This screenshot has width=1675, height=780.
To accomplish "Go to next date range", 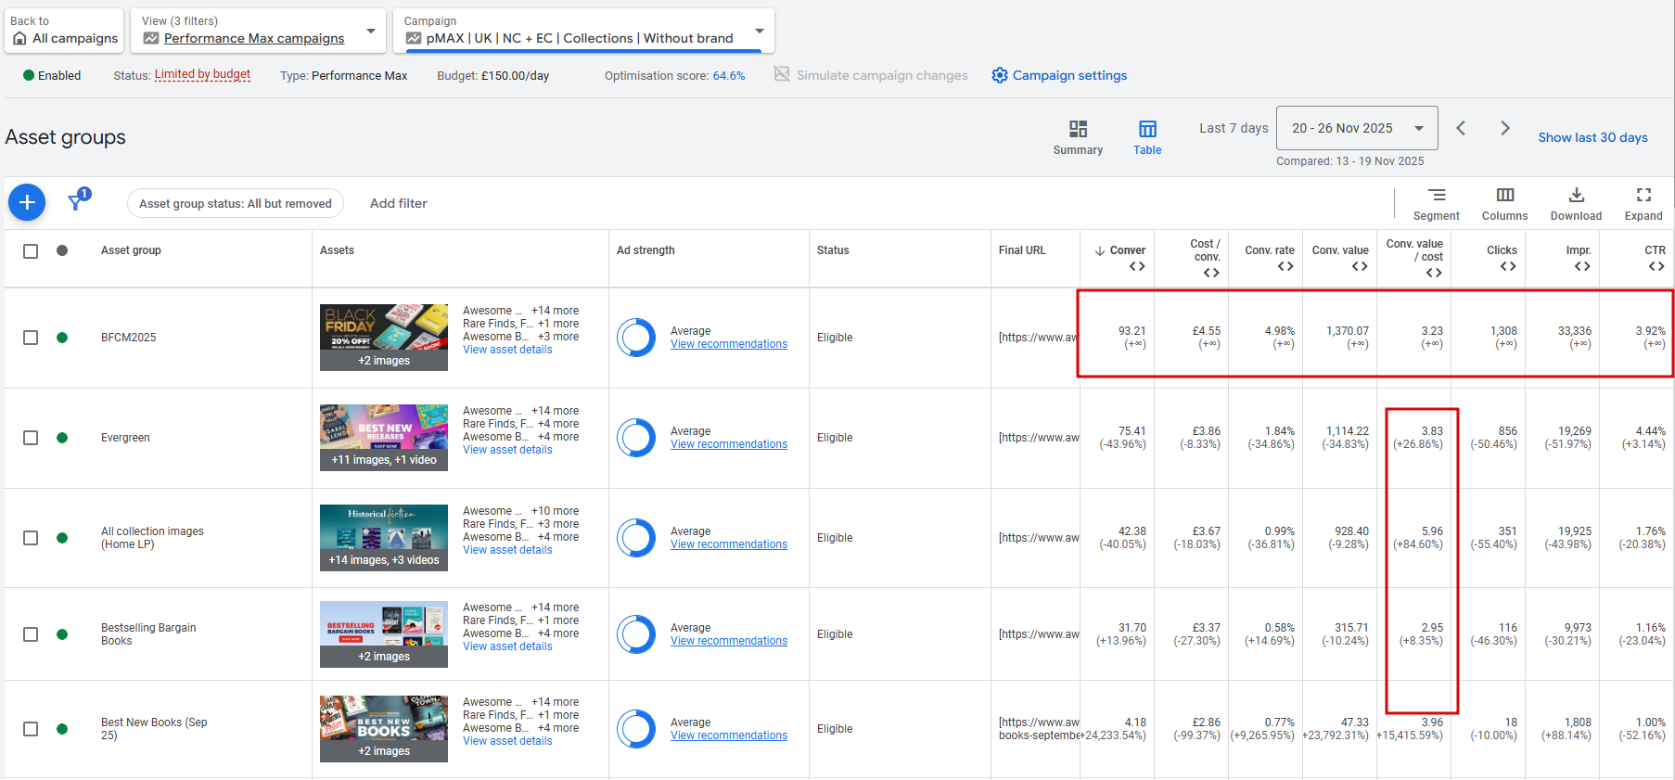I will point(1505,128).
